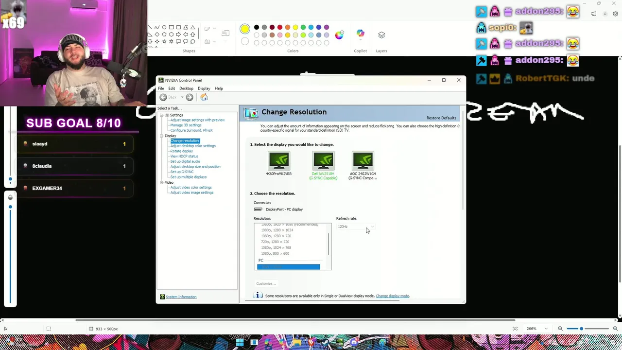Click the Discord icon on the taskbar
Image resolution: width=622 pixels, height=350 pixels.
coord(354,343)
